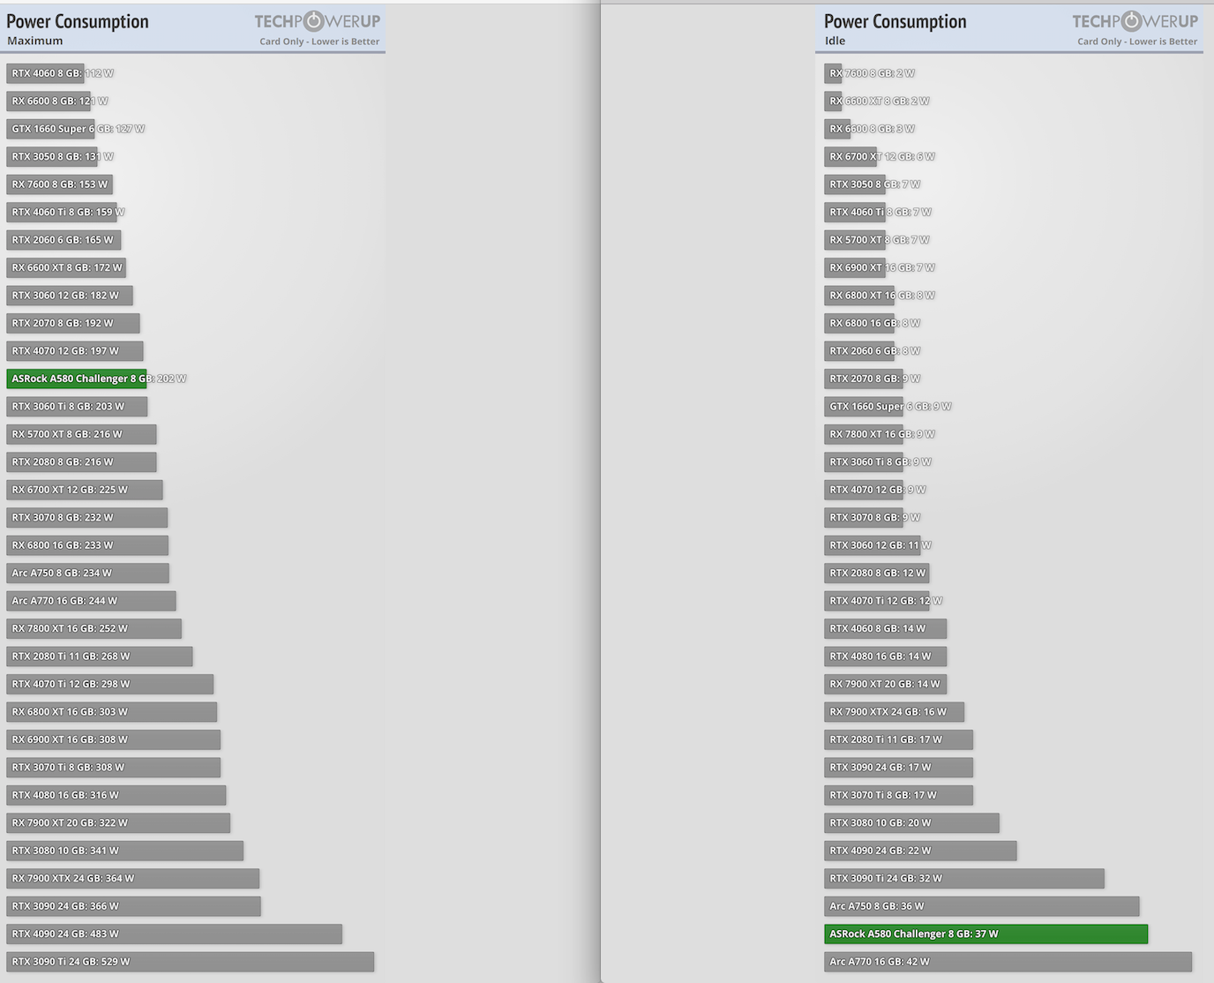The height and width of the screenshot is (983, 1214).
Task: Select the idle bar 'RX 6700 XT 12 GB: 6 W'
Action: [851, 156]
